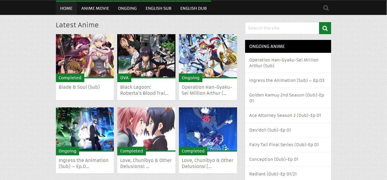Open the Operation Han-Gyaku-Sei Million Arthur thumbnail
The height and width of the screenshot is (180, 387).
point(208,56)
